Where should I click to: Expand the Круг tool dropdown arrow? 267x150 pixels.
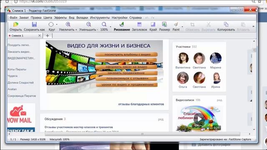[x=57, y=25]
